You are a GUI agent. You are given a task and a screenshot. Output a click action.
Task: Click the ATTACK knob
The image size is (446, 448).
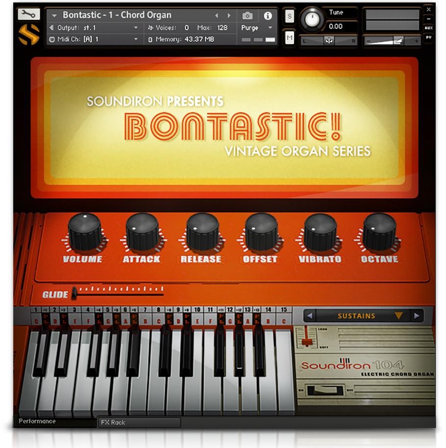(x=142, y=231)
